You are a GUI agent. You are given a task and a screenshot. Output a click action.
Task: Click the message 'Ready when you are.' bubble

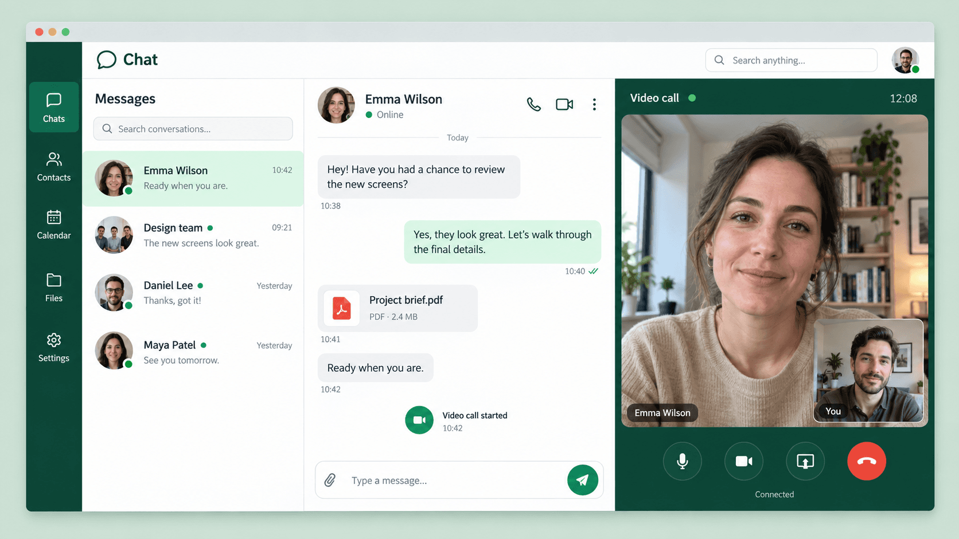(x=376, y=368)
